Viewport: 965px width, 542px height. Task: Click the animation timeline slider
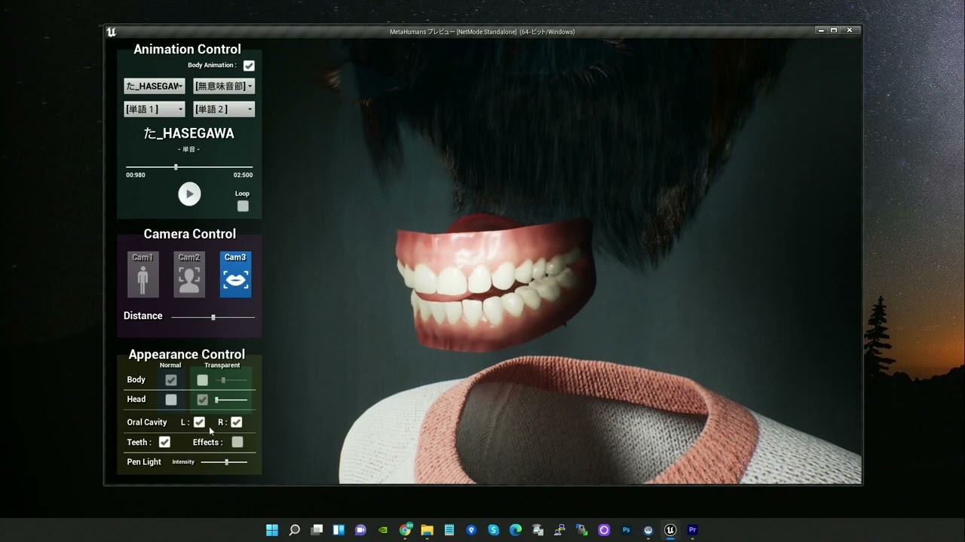(x=189, y=166)
